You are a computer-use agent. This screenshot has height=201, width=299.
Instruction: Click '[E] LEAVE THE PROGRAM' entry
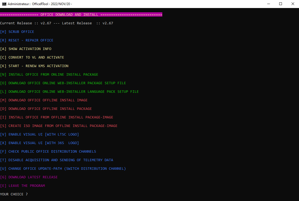point(22,186)
